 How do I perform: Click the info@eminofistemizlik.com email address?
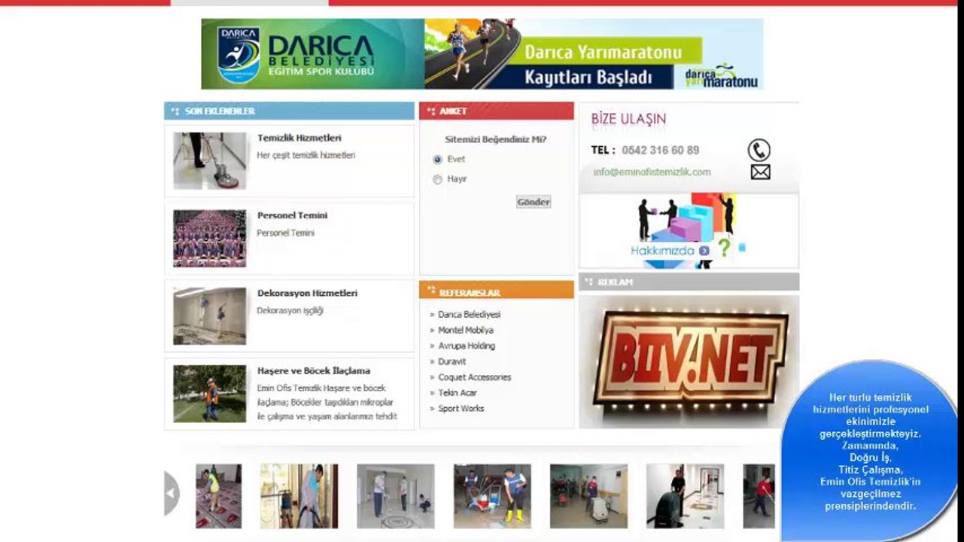coord(652,172)
